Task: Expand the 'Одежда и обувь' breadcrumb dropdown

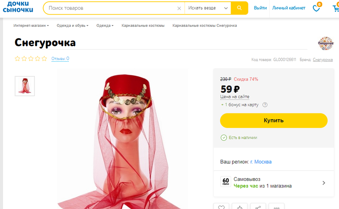Action: [72, 26]
